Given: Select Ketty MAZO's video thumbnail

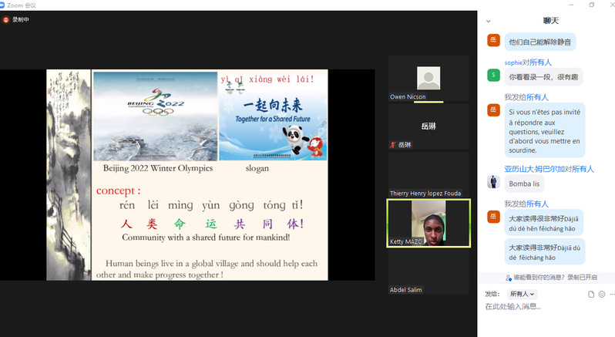Looking at the screenshot, I should [x=428, y=223].
